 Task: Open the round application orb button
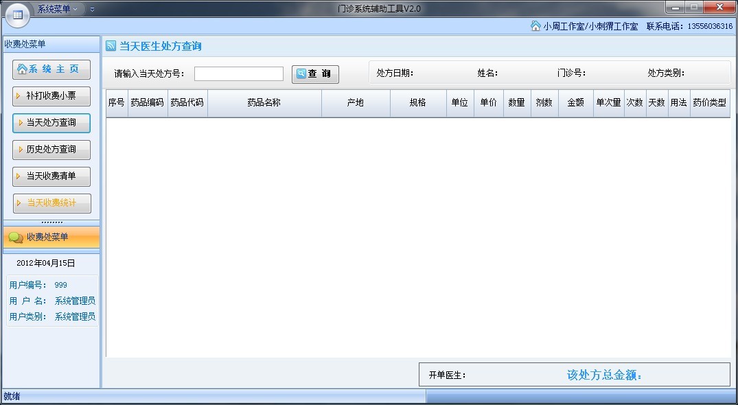pos(17,15)
